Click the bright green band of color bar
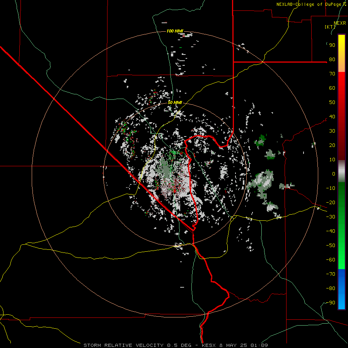This screenshot has width=348, height=348. [x=341, y=255]
